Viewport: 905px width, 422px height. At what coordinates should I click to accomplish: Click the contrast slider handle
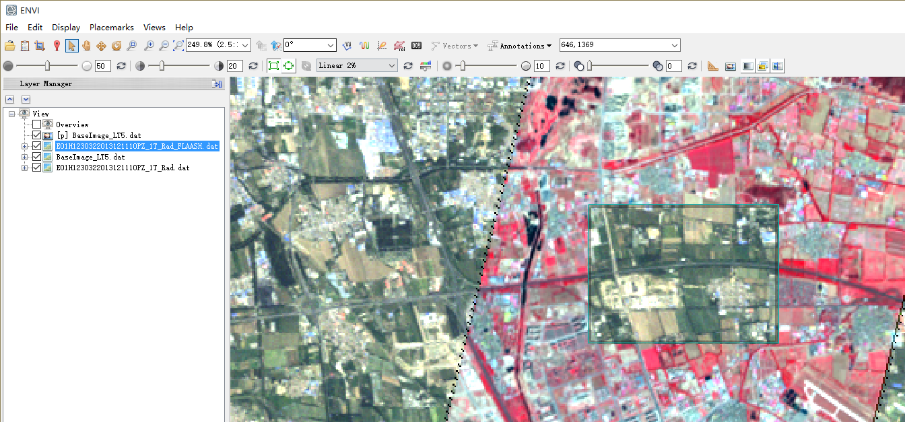tap(162, 66)
